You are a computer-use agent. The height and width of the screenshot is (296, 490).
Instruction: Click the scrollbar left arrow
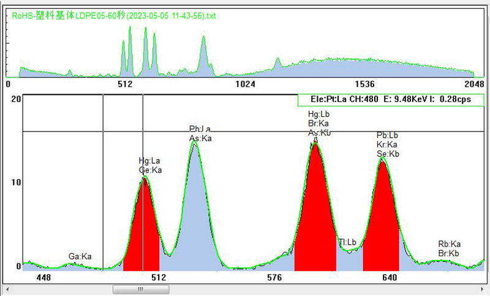(x=7, y=288)
